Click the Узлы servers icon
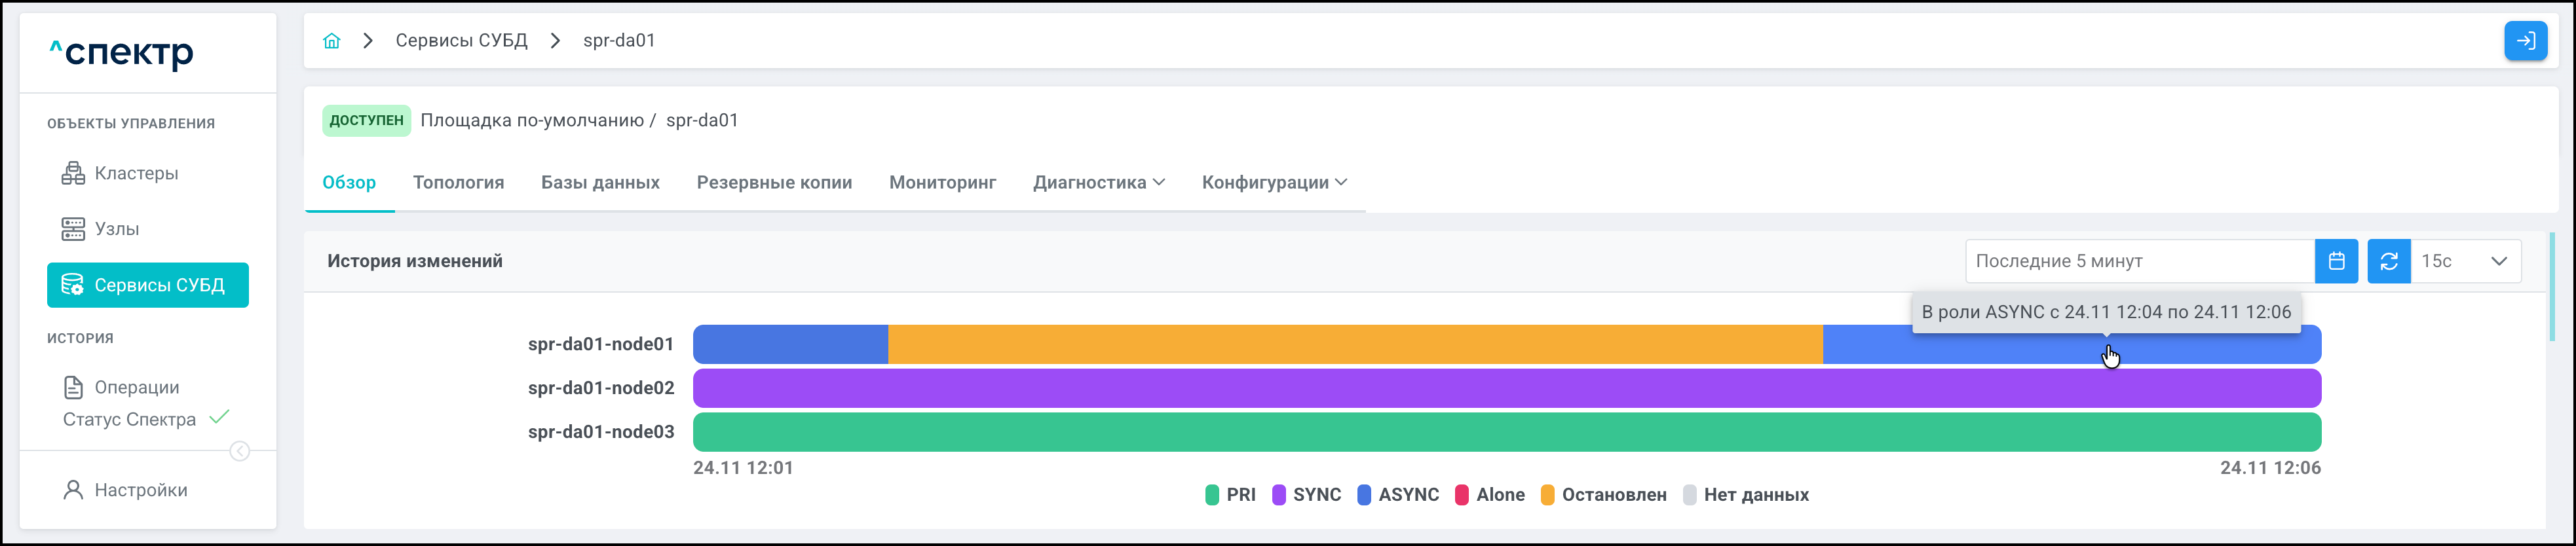Image resolution: width=2576 pixels, height=546 pixels. 73,229
